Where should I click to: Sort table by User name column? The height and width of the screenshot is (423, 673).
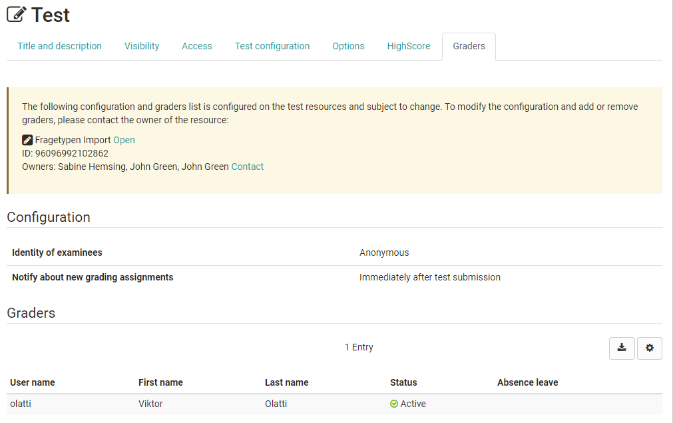(x=33, y=382)
